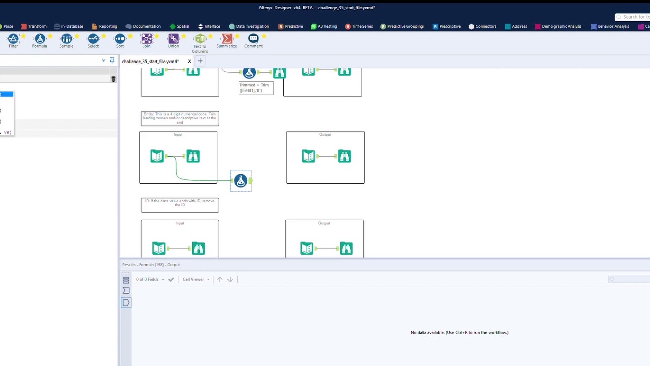This screenshot has width=650, height=366.
Task: Select the highlighted output data view icon in Results
Action: (x=126, y=302)
